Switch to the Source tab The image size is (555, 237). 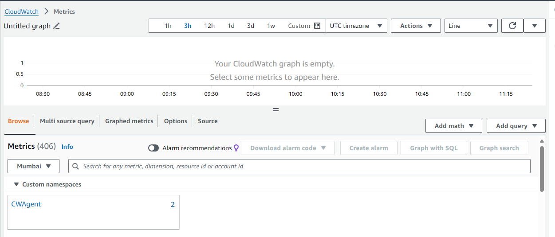tap(208, 121)
